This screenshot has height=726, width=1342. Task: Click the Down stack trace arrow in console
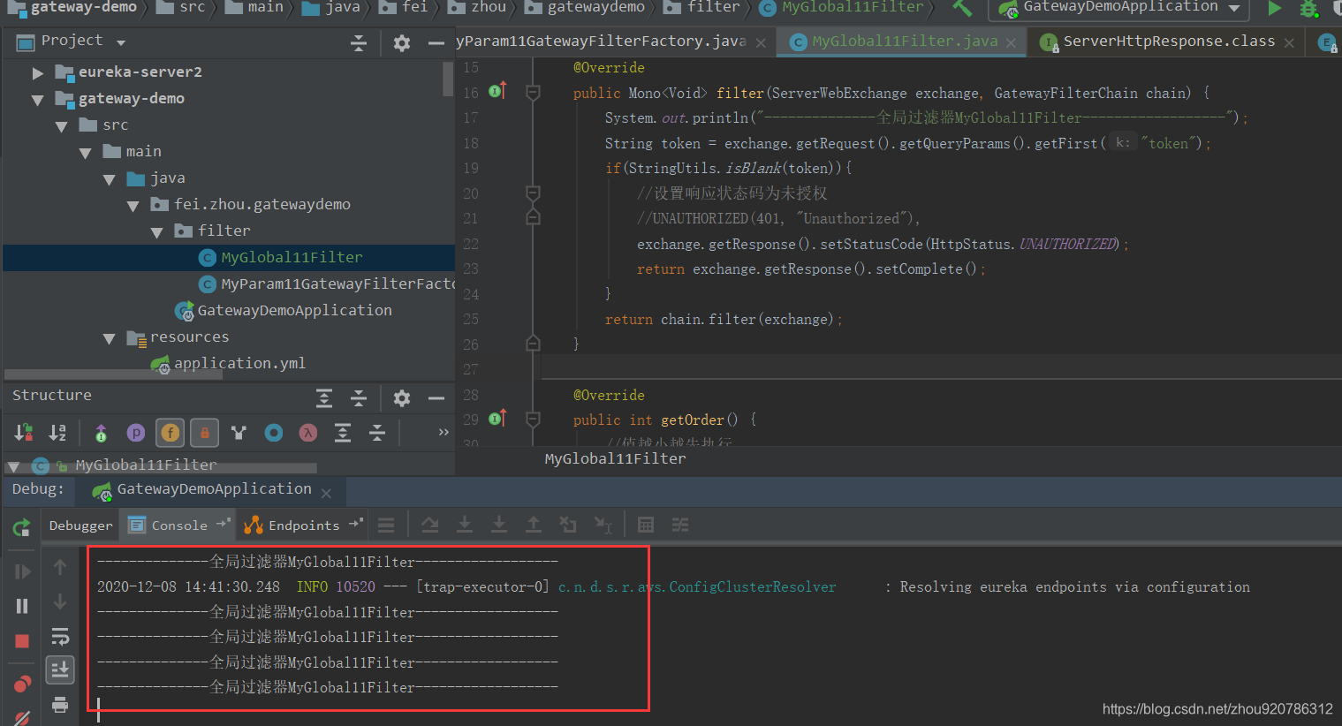pos(60,601)
